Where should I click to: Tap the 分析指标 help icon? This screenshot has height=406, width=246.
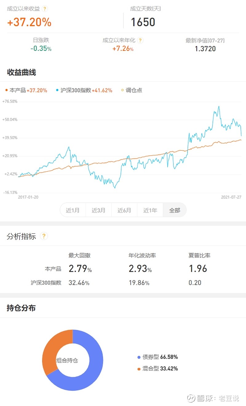coord(44,236)
